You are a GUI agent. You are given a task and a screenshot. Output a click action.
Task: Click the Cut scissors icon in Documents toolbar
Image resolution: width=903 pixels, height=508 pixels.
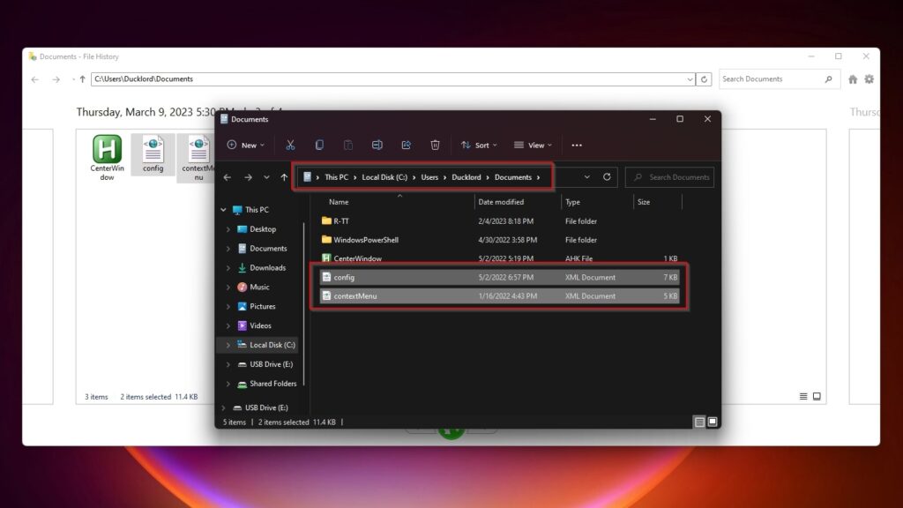pyautogui.click(x=290, y=146)
